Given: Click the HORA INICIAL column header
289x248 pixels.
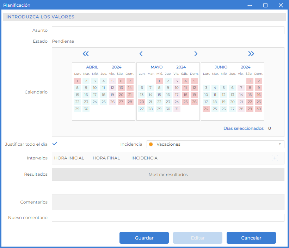Looking at the screenshot, I should 69,158.
